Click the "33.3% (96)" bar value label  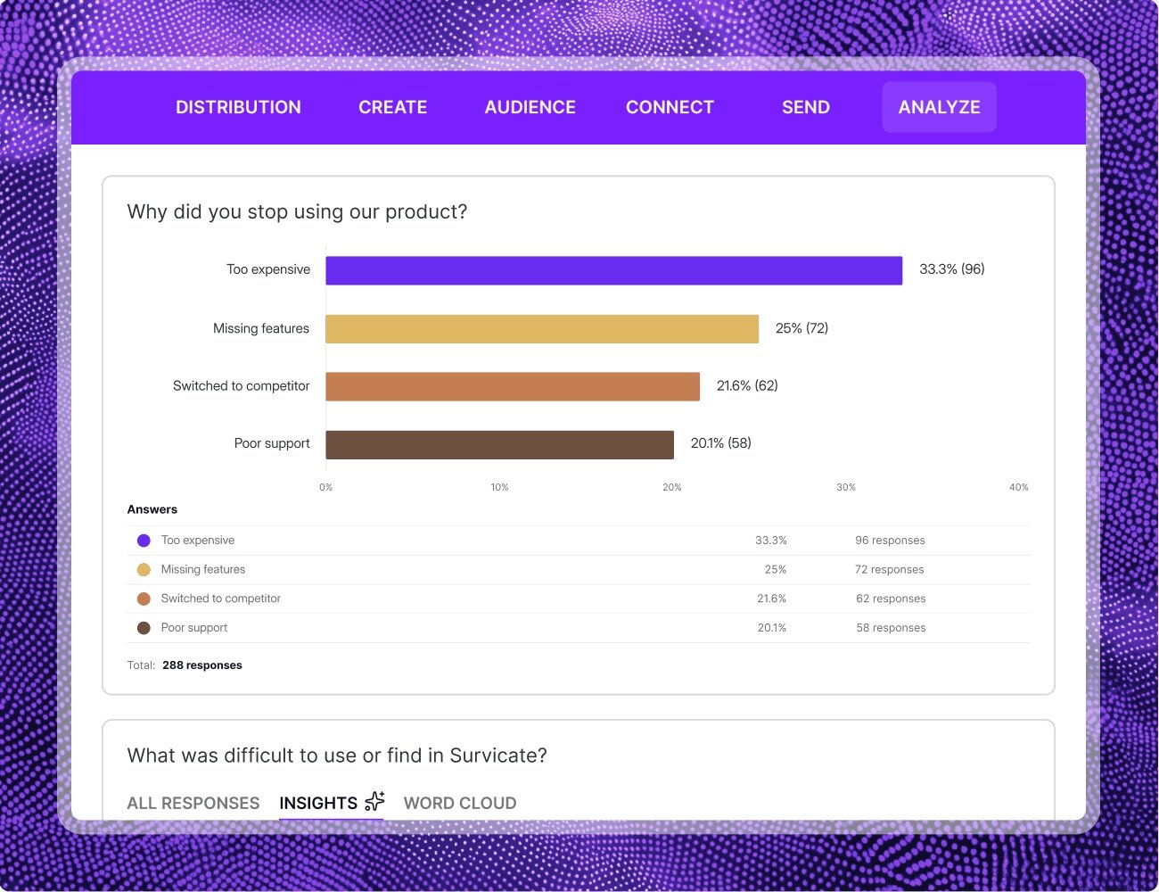[x=952, y=269]
